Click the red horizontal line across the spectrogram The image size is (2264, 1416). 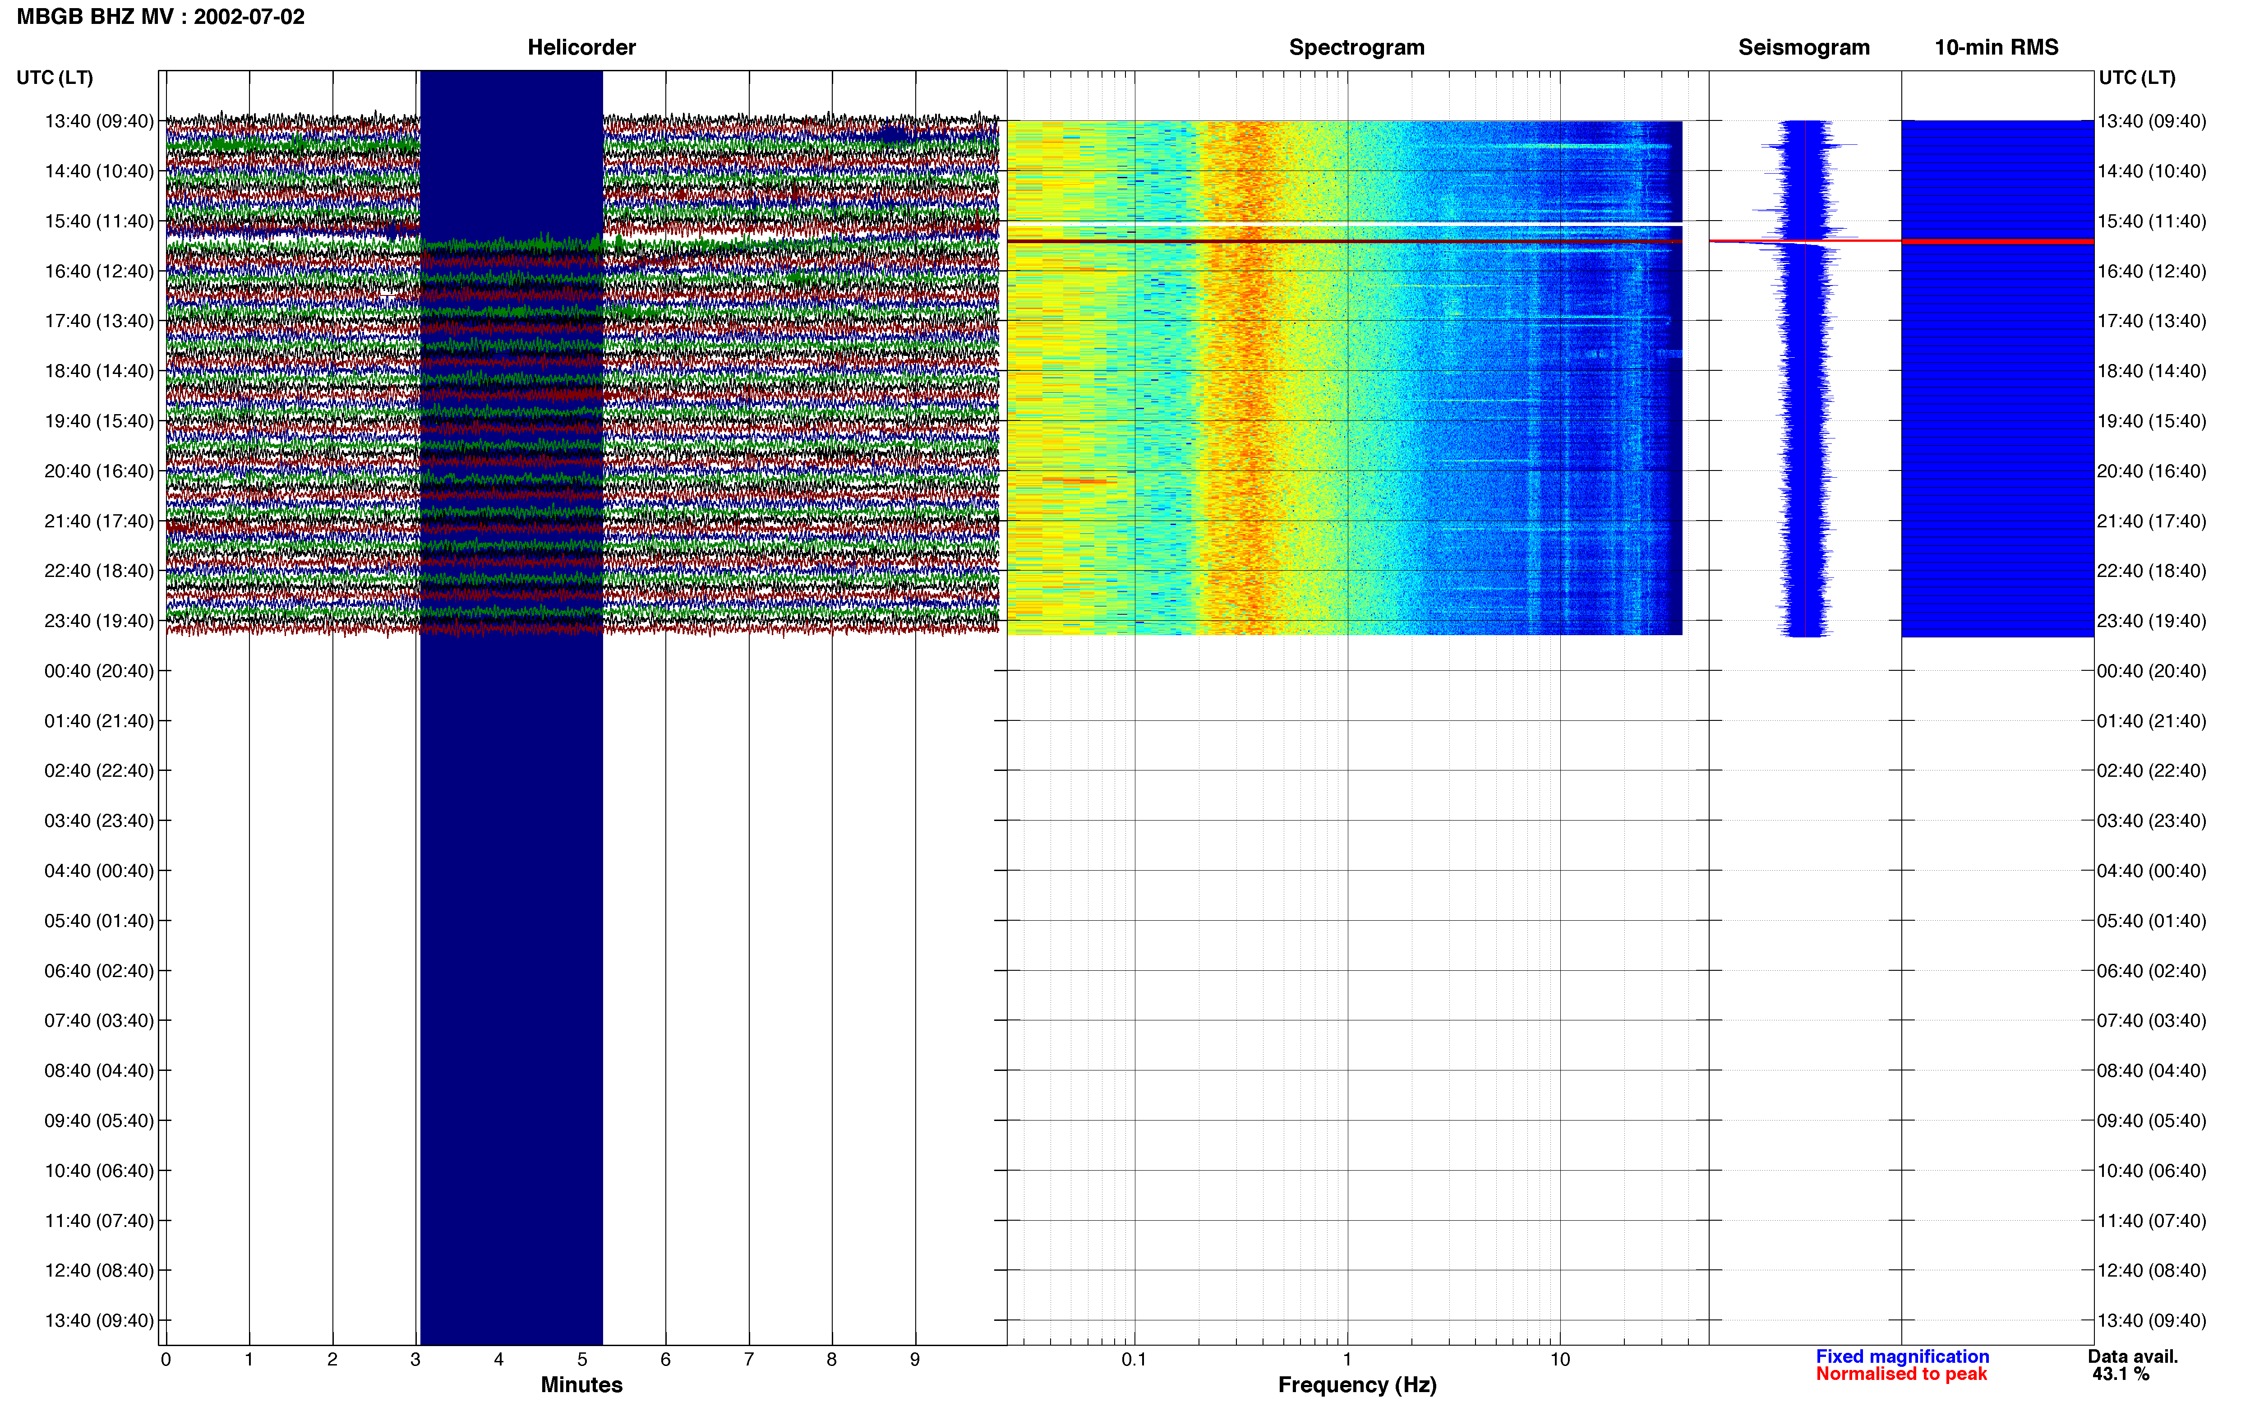1345,242
